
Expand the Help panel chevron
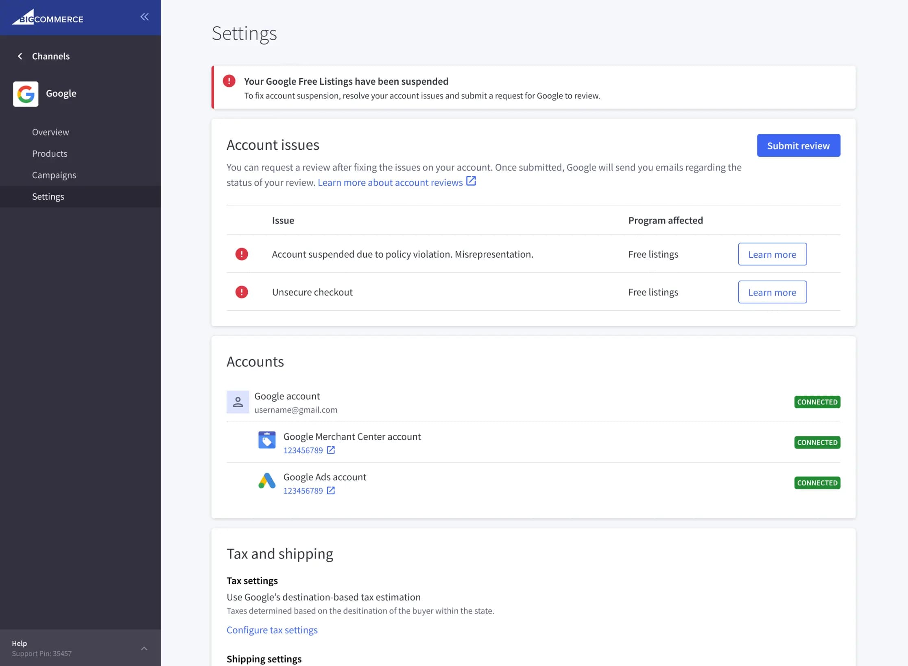pos(144,648)
